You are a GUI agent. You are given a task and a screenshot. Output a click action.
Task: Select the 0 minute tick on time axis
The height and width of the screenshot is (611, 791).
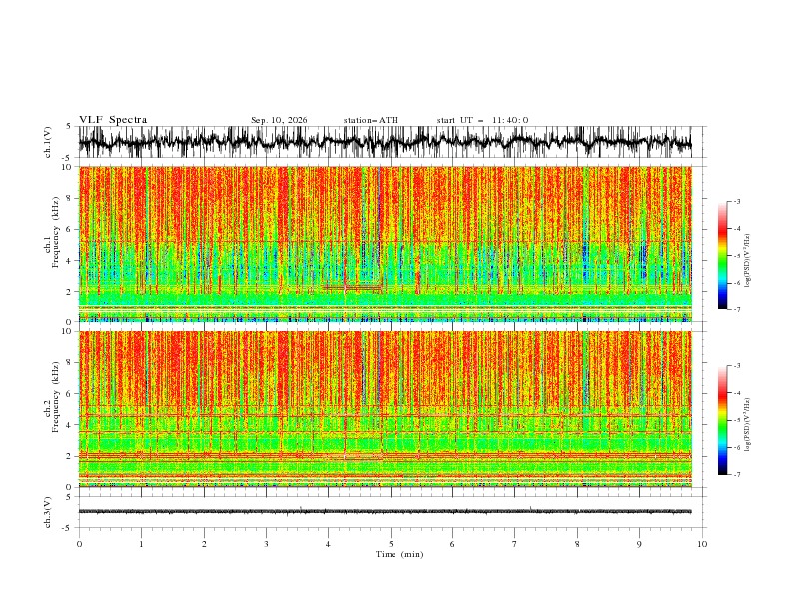point(79,544)
